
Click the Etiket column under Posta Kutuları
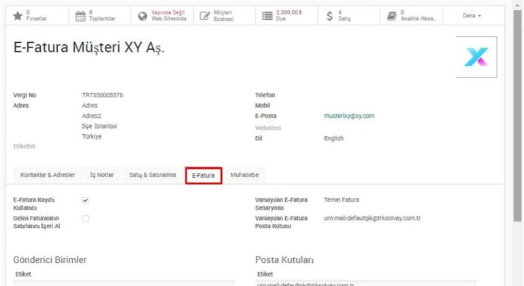coord(265,274)
